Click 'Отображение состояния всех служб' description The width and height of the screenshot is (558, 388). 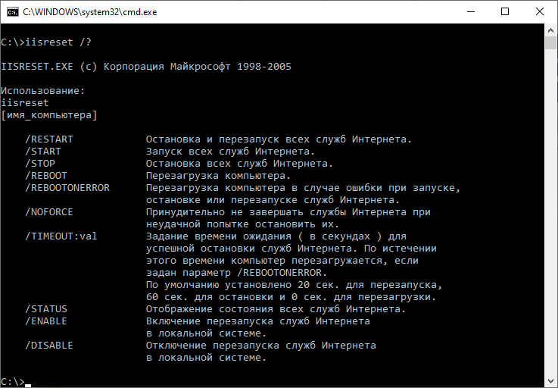pos(276,309)
